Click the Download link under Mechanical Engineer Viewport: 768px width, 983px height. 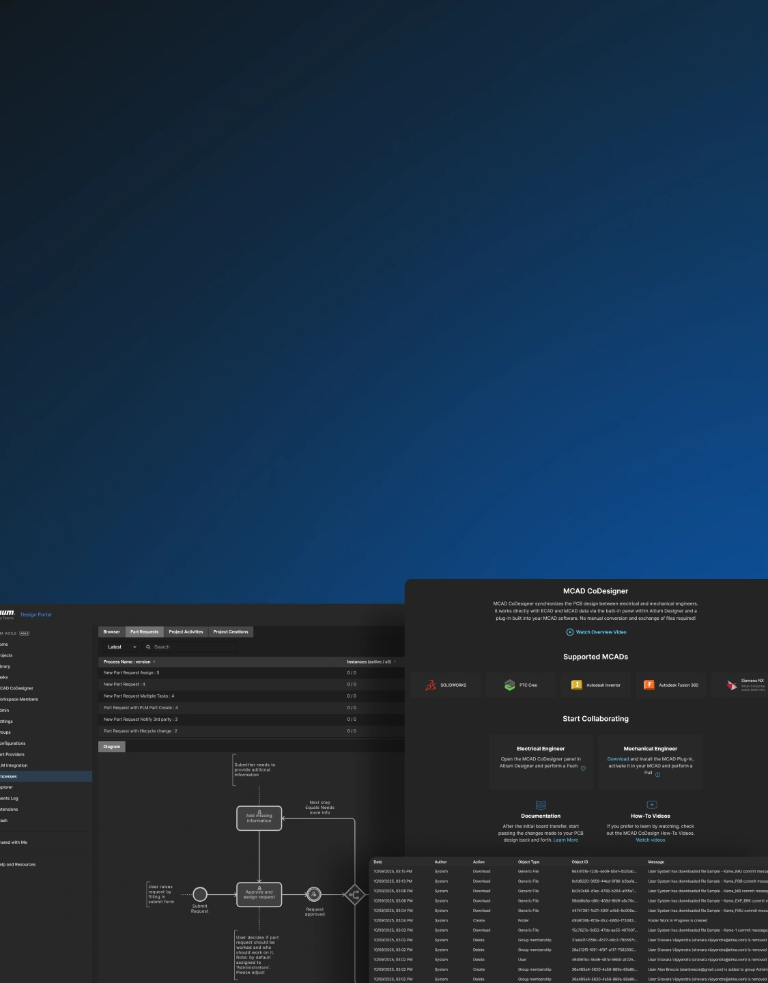click(x=618, y=759)
